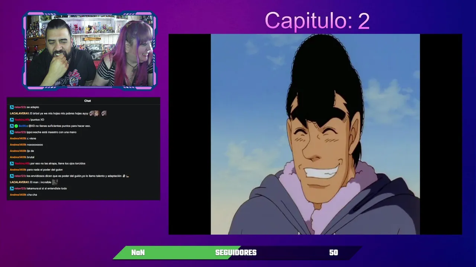Viewport: 476px width, 267px height.
Task: Click the moderator badge beside "se adapto"
Action: click(x=12, y=107)
